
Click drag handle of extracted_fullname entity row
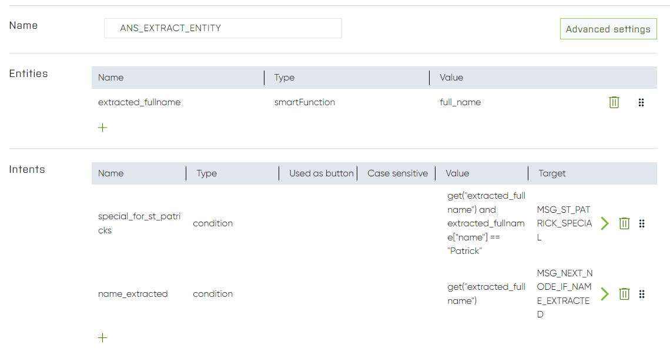click(x=641, y=102)
